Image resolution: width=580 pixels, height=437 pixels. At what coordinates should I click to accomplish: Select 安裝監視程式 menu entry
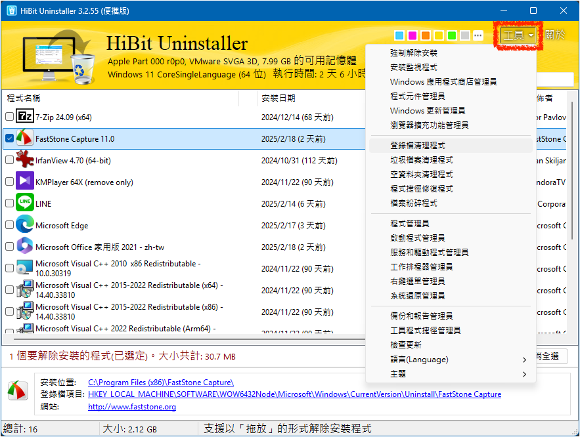(451, 67)
